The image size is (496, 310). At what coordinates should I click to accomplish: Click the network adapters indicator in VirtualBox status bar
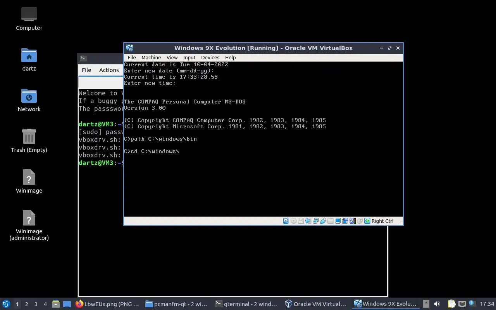pos(315,221)
